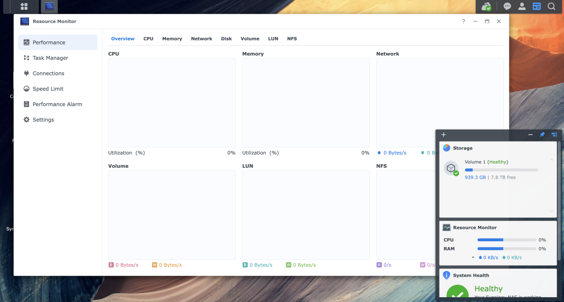Click the NFS read R badge

click(x=379, y=265)
